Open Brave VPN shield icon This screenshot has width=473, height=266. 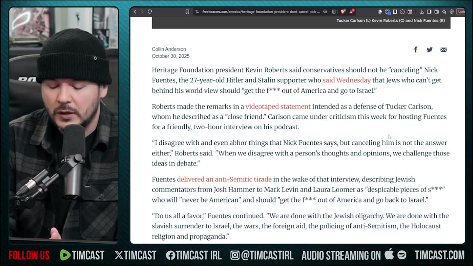452,12
